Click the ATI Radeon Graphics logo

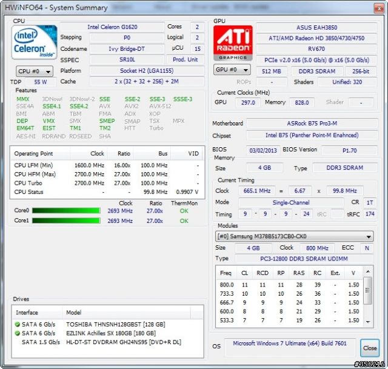coord(233,43)
